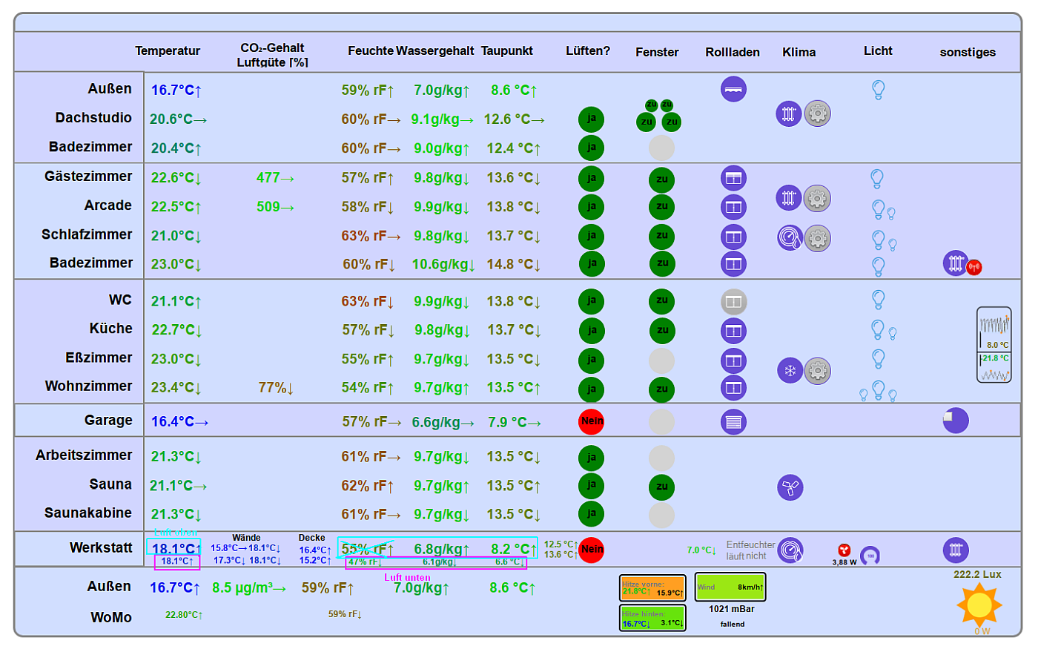Open the Schlafzimmer Klima gear settings

click(817, 238)
